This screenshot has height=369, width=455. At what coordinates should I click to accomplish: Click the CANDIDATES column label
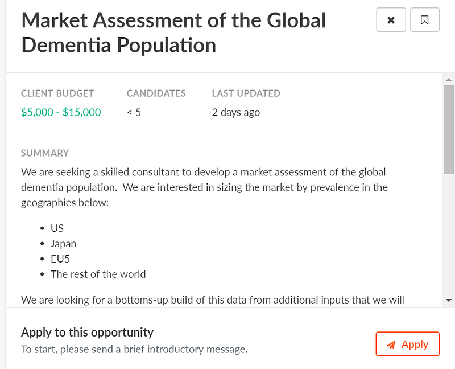pyautogui.click(x=156, y=93)
